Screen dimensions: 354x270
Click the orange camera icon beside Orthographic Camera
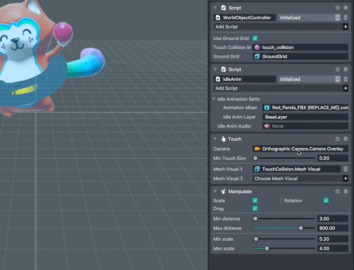click(257, 149)
